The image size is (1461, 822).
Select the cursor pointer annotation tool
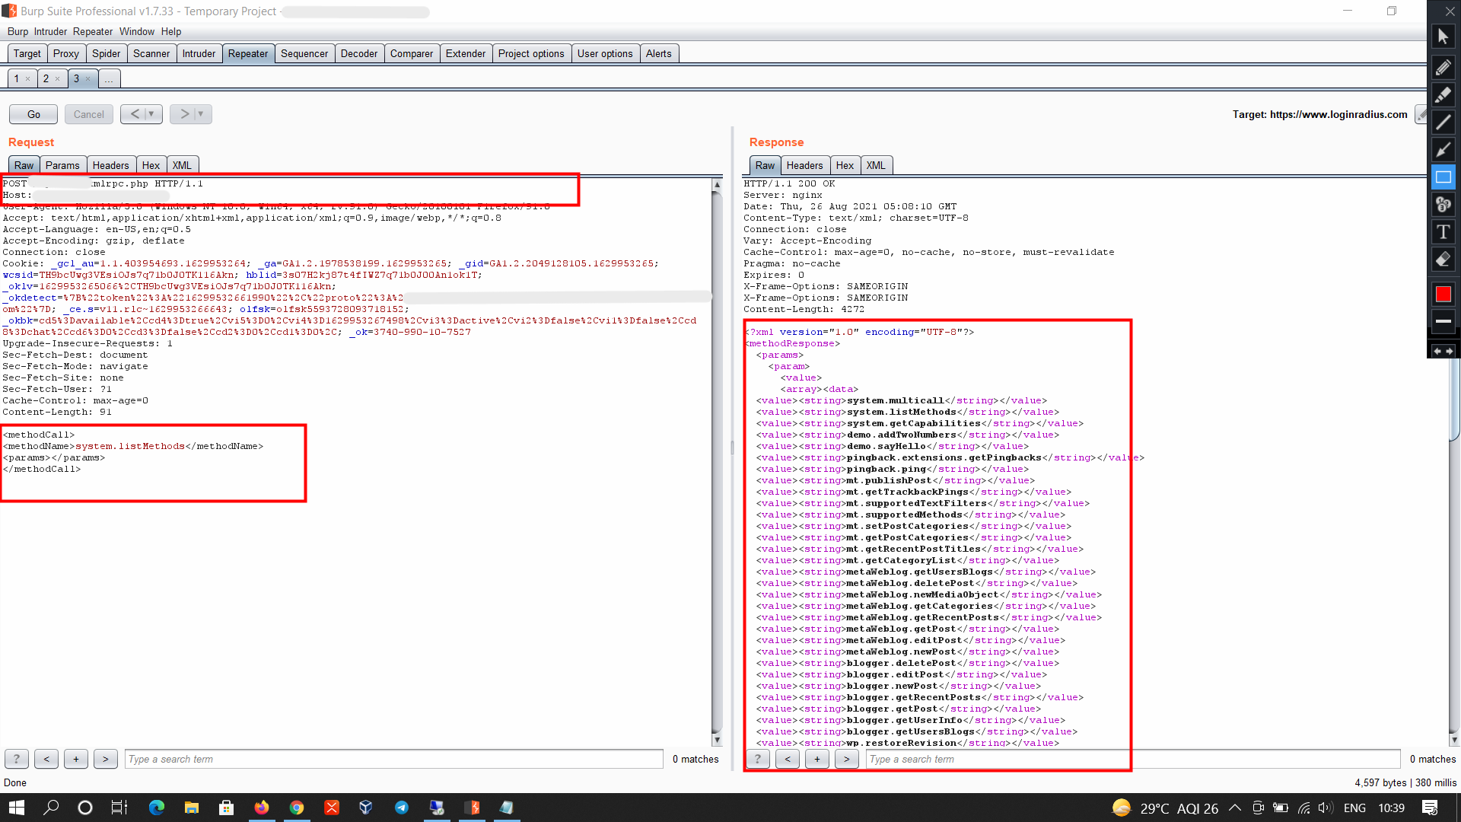tap(1443, 36)
